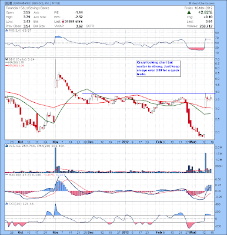227x235 pixels.
Task: Click the High value 3.79
Action: [x=26, y=17]
